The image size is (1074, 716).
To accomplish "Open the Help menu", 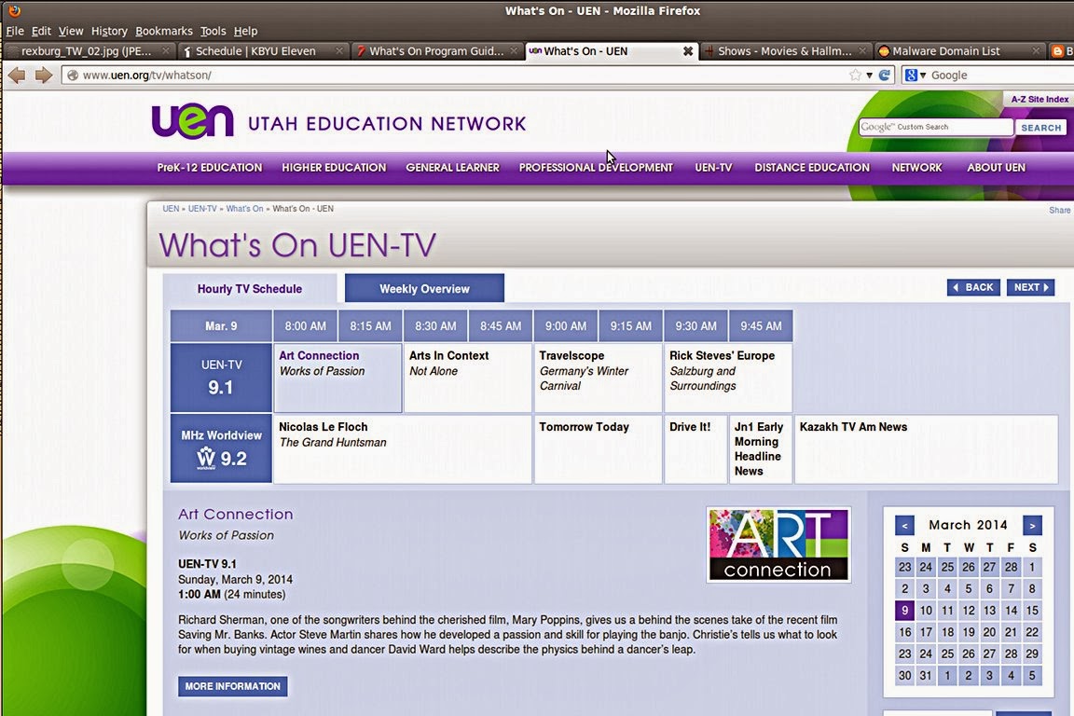I will click(245, 31).
